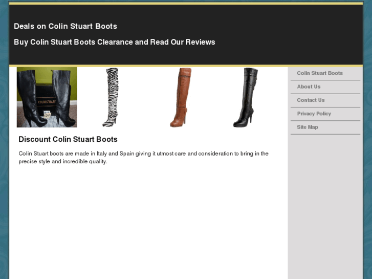Select the brown leather boot image
Image resolution: width=372 pixels, height=279 pixels.
tap(181, 97)
